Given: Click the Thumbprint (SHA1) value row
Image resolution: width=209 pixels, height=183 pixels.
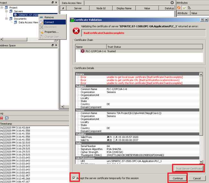Looking at the screenshot, I should pyautogui.click(x=138, y=155).
